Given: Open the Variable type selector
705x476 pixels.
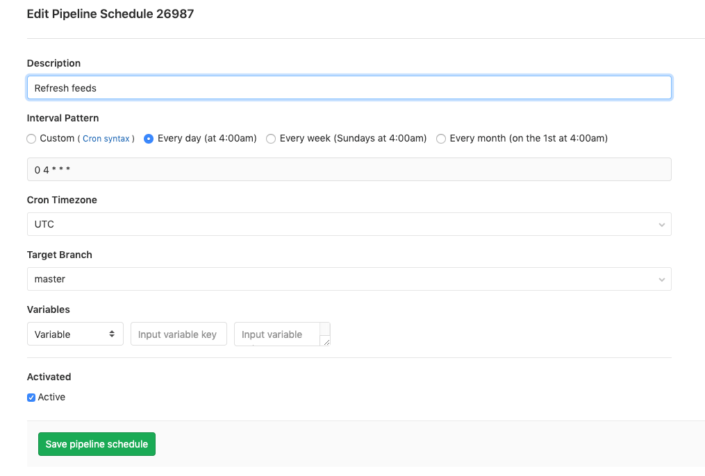Looking at the screenshot, I should click(75, 334).
